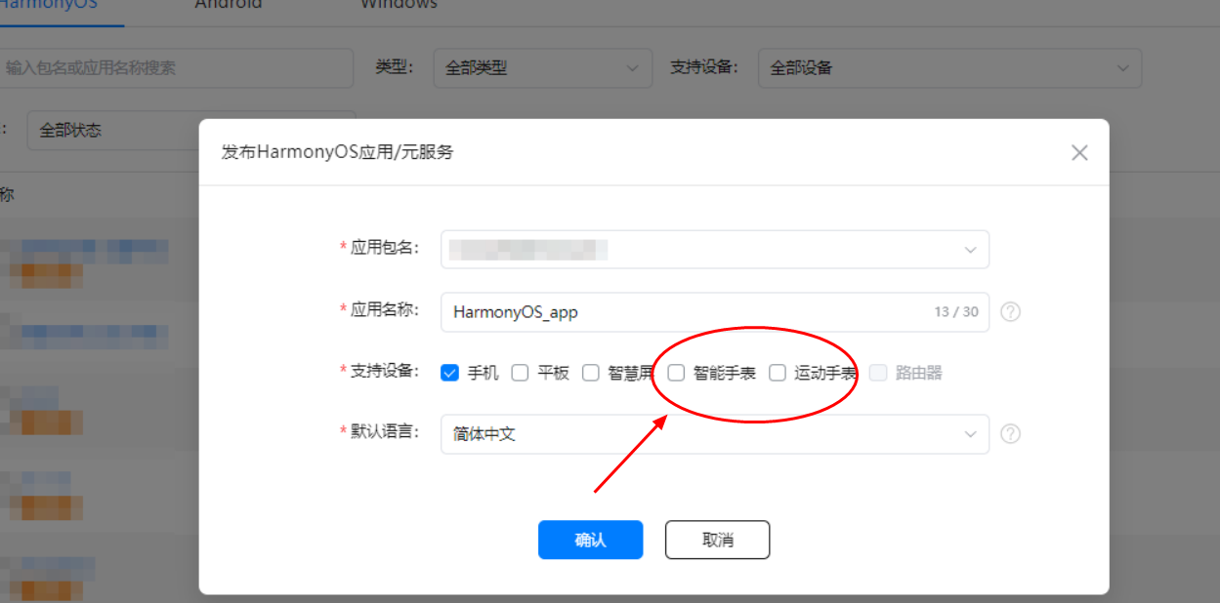Switch to the Windows tab
This screenshot has height=603, width=1220.
[399, 5]
